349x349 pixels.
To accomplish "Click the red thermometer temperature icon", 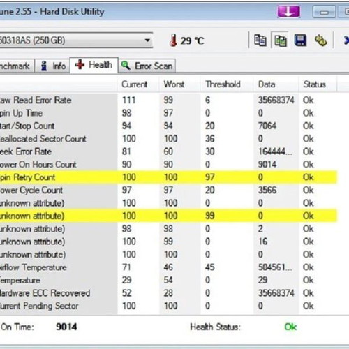I will point(173,40).
